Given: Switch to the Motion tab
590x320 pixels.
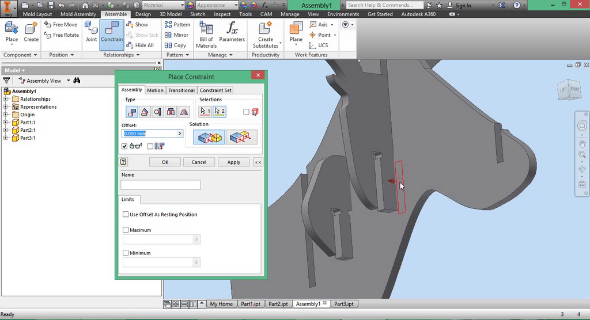Looking at the screenshot, I should point(155,90).
